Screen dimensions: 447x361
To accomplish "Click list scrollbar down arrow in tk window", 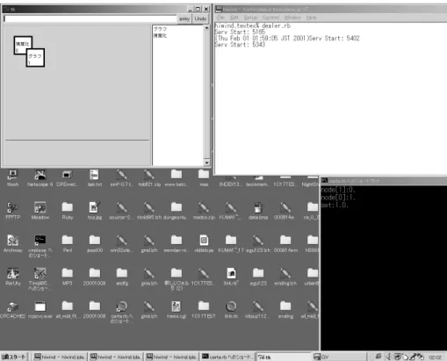I will 206,162.
